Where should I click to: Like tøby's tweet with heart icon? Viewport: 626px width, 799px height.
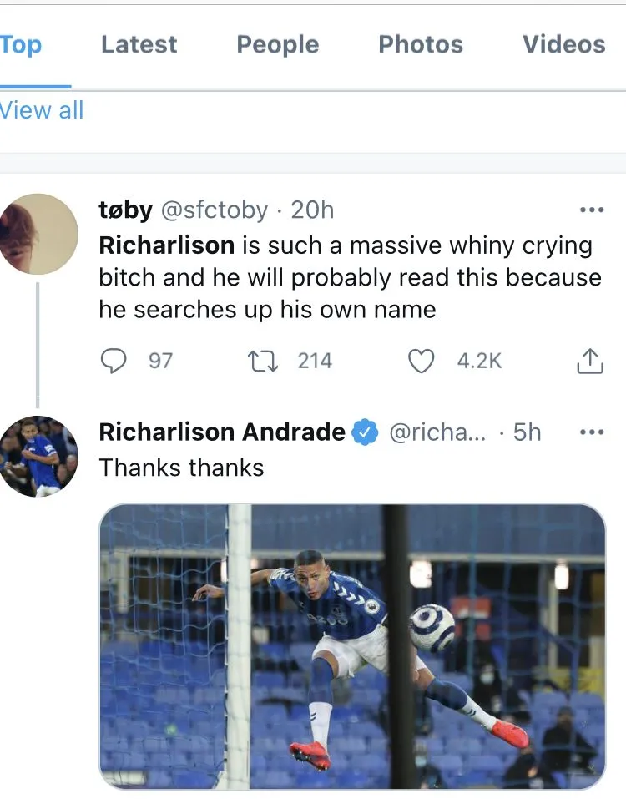(422, 361)
